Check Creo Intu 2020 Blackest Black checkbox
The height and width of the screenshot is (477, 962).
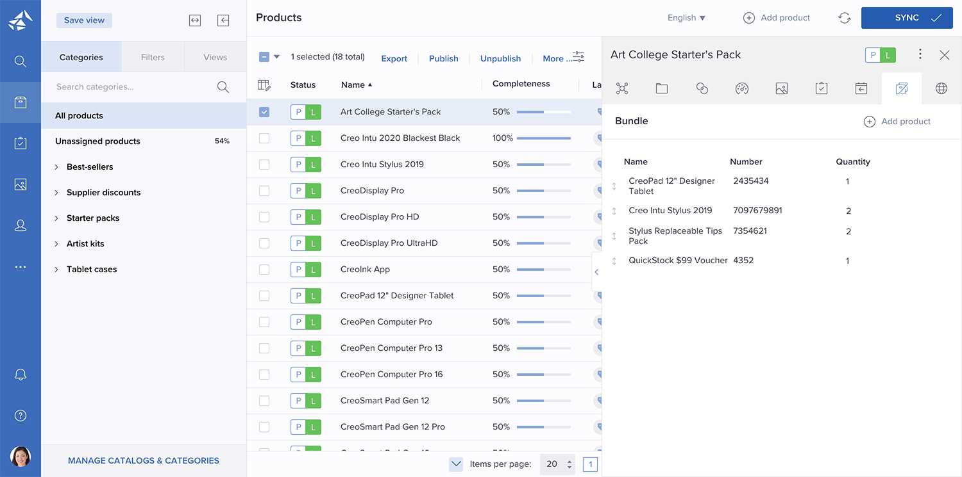pyautogui.click(x=264, y=138)
